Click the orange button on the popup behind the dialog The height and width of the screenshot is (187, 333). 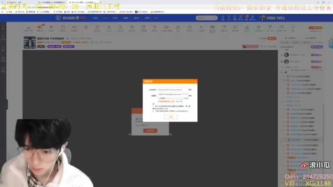(150, 131)
